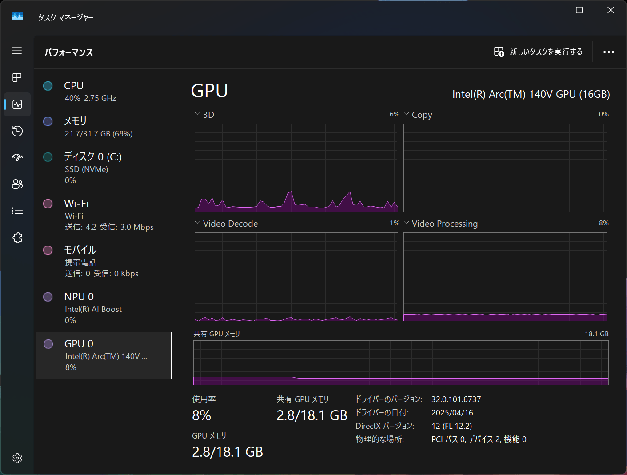Open the Video Decode engine dropdown

[x=197, y=223]
